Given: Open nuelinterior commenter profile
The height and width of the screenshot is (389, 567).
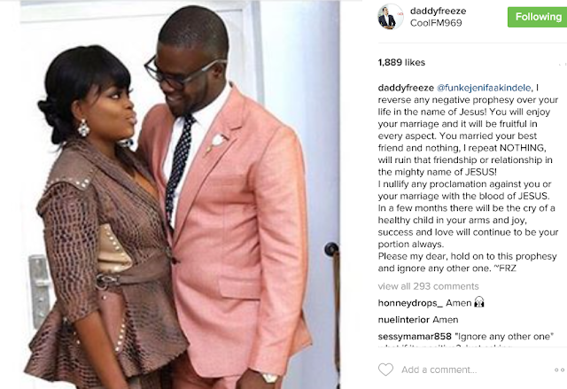Looking at the screenshot, I should click(404, 320).
